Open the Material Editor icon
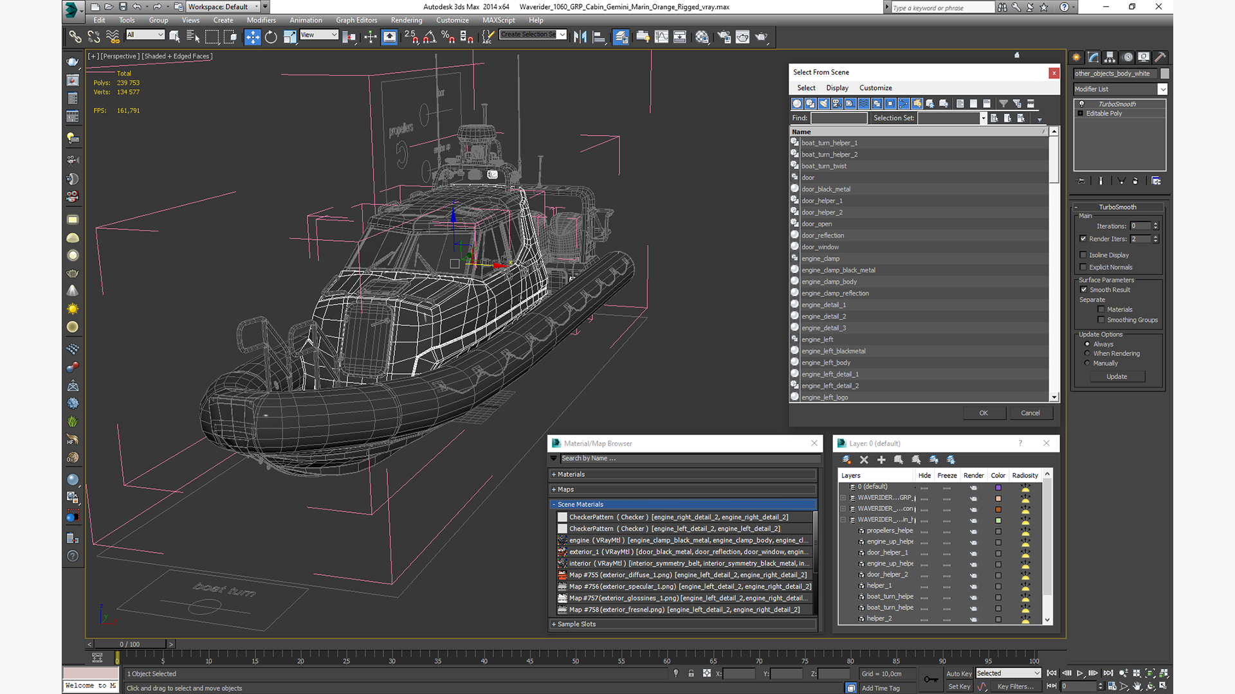The height and width of the screenshot is (694, 1235). (702, 37)
